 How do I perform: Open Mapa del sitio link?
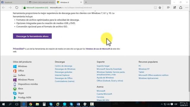tap(103, 100)
